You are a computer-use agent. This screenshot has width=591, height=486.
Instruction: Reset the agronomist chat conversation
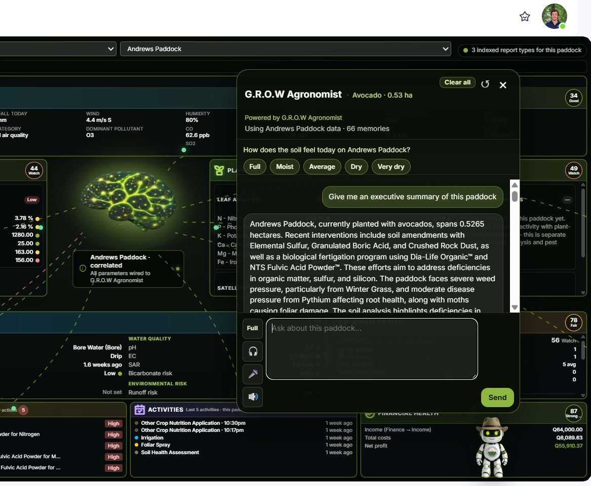(485, 84)
